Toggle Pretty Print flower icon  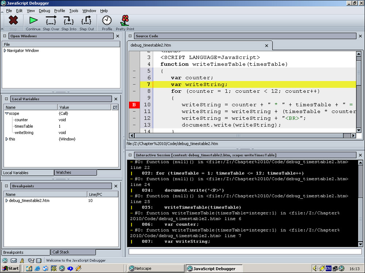[125, 21]
